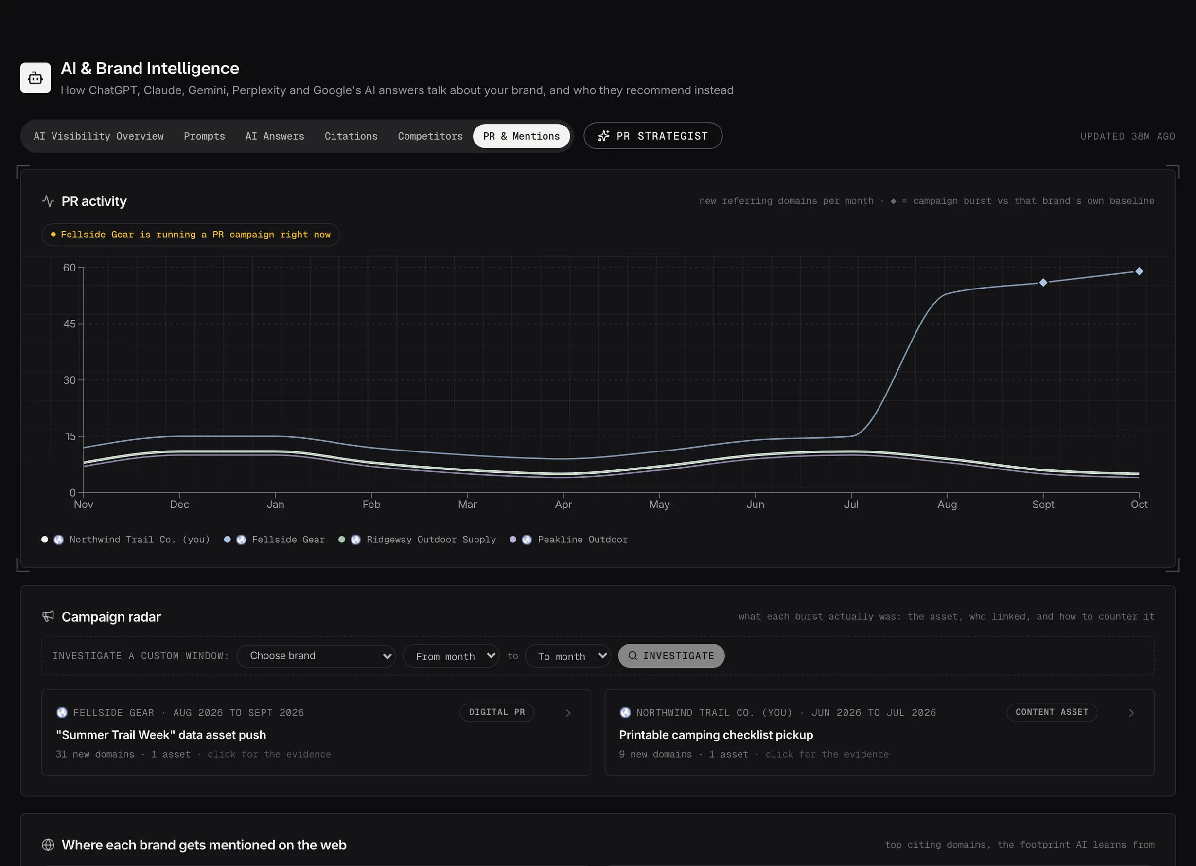
Task: Click the Peakline Outdoor favicon in legend
Action: coord(527,540)
